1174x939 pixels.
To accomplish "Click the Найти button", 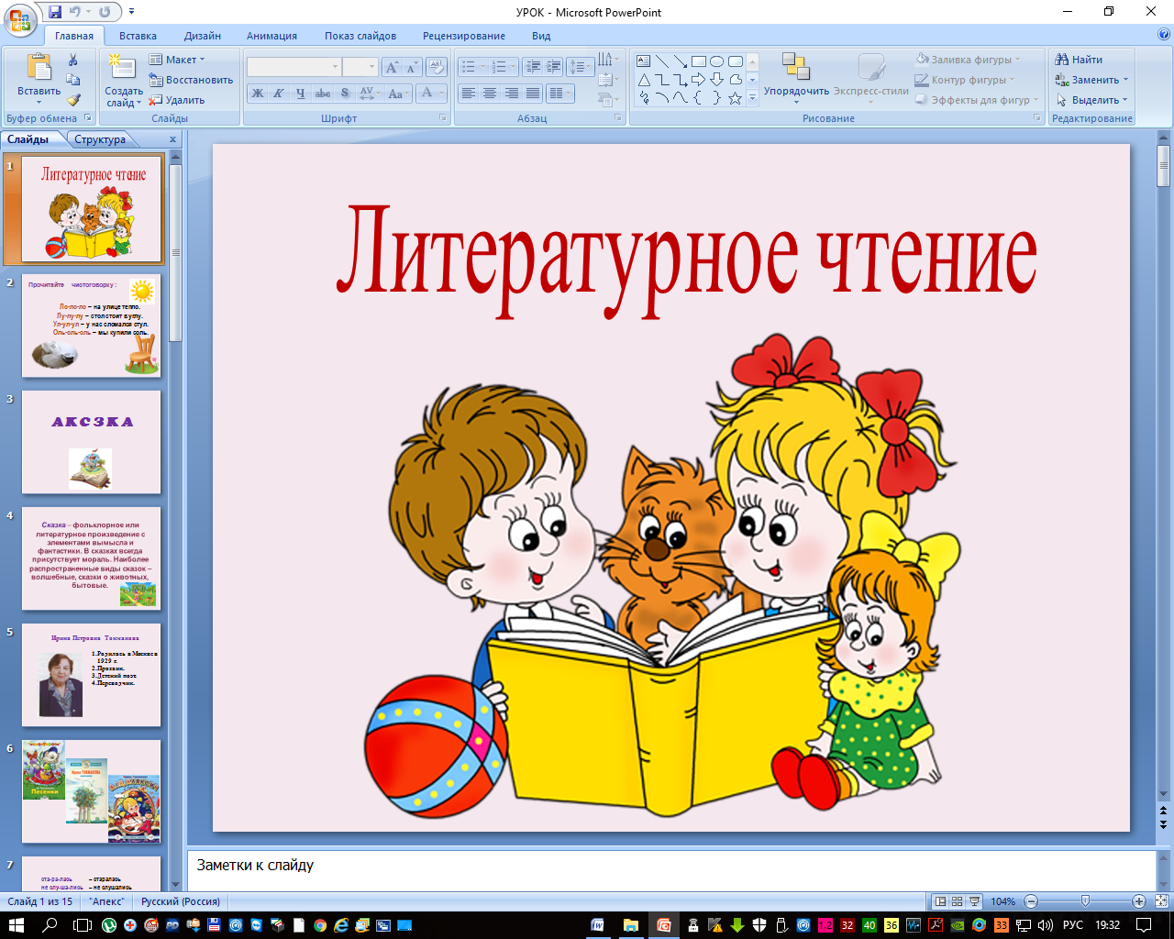I will (1079, 60).
